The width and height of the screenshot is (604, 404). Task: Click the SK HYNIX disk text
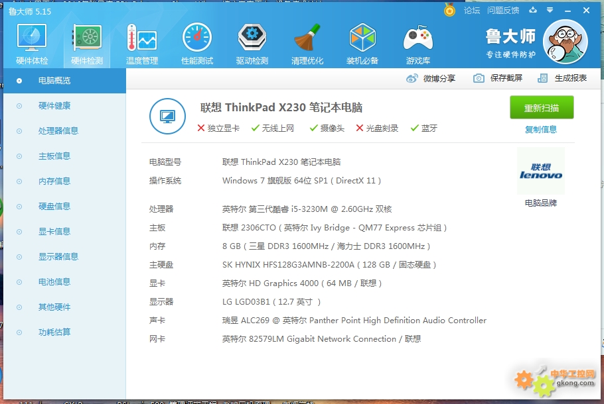pyautogui.click(x=329, y=265)
